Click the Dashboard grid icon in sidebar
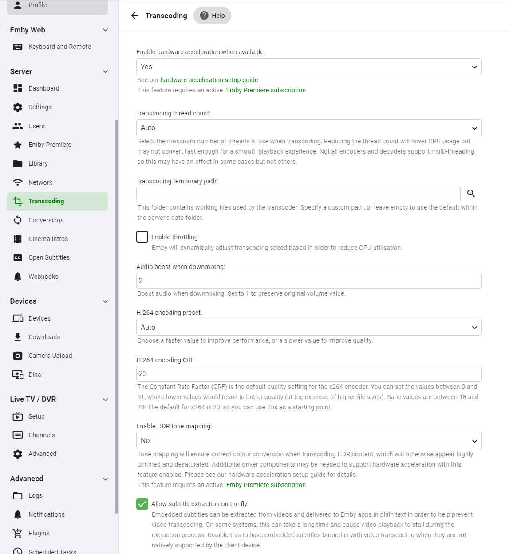This screenshot has width=509, height=554. pyautogui.click(x=18, y=88)
